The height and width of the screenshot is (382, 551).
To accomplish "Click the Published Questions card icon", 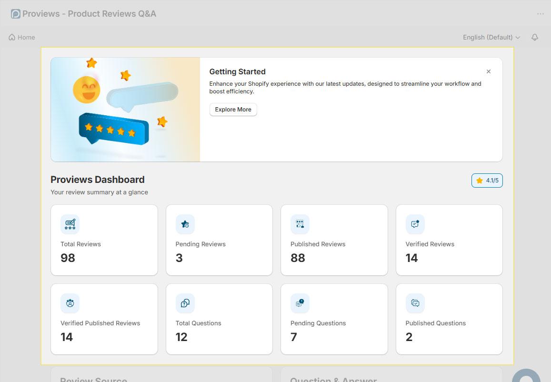I will click(x=415, y=303).
